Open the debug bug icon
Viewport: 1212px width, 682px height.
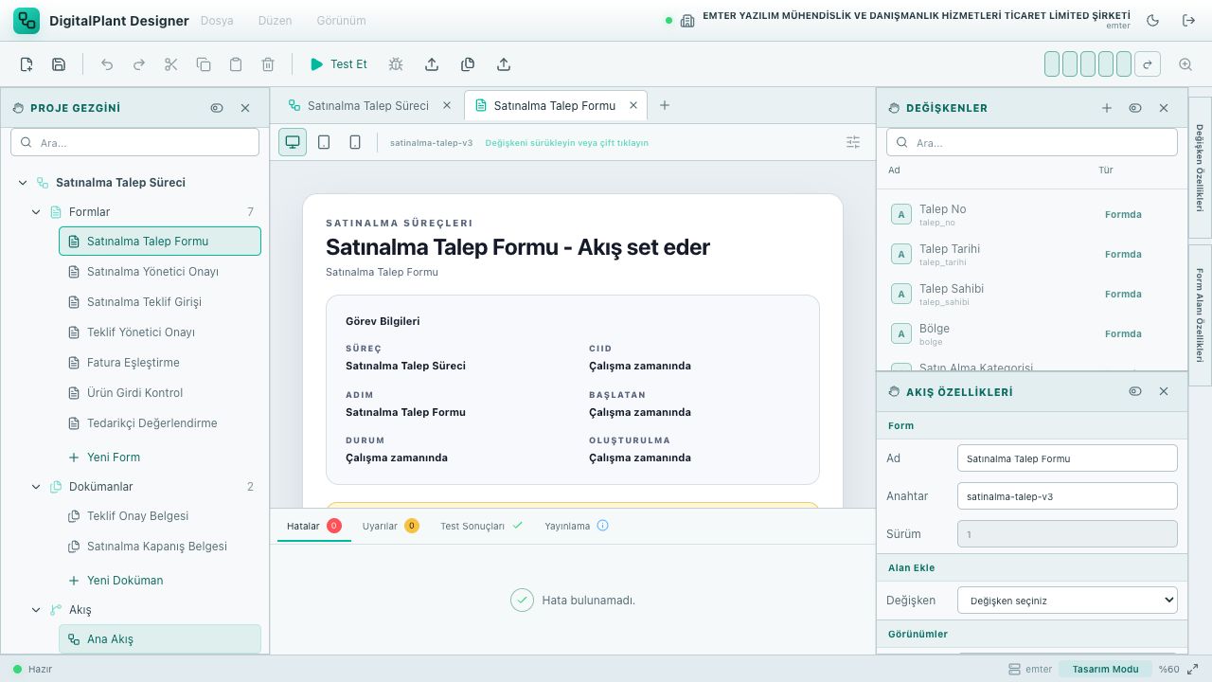pyautogui.click(x=396, y=64)
